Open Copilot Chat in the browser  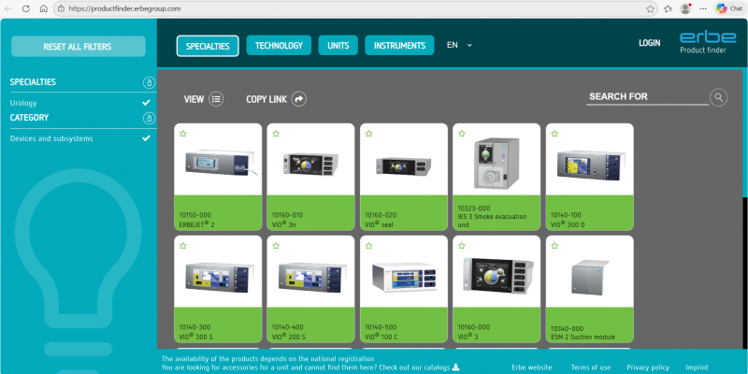[x=729, y=8]
